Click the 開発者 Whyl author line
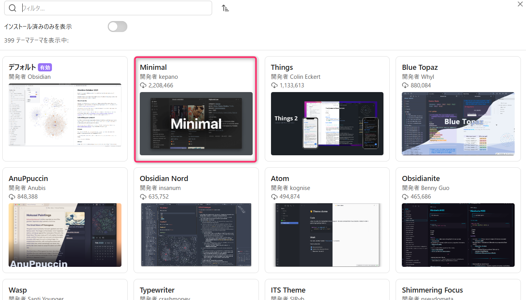 point(418,76)
